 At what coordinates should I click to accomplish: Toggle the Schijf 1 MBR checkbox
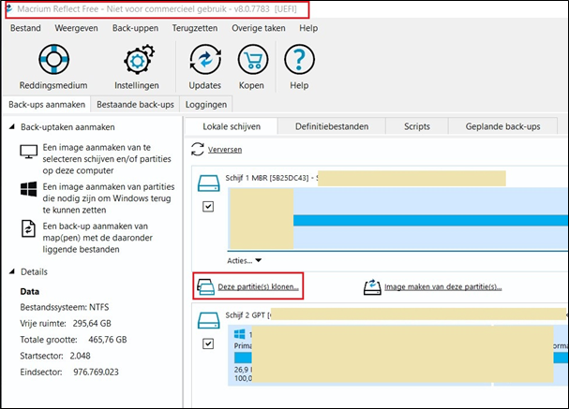(208, 207)
